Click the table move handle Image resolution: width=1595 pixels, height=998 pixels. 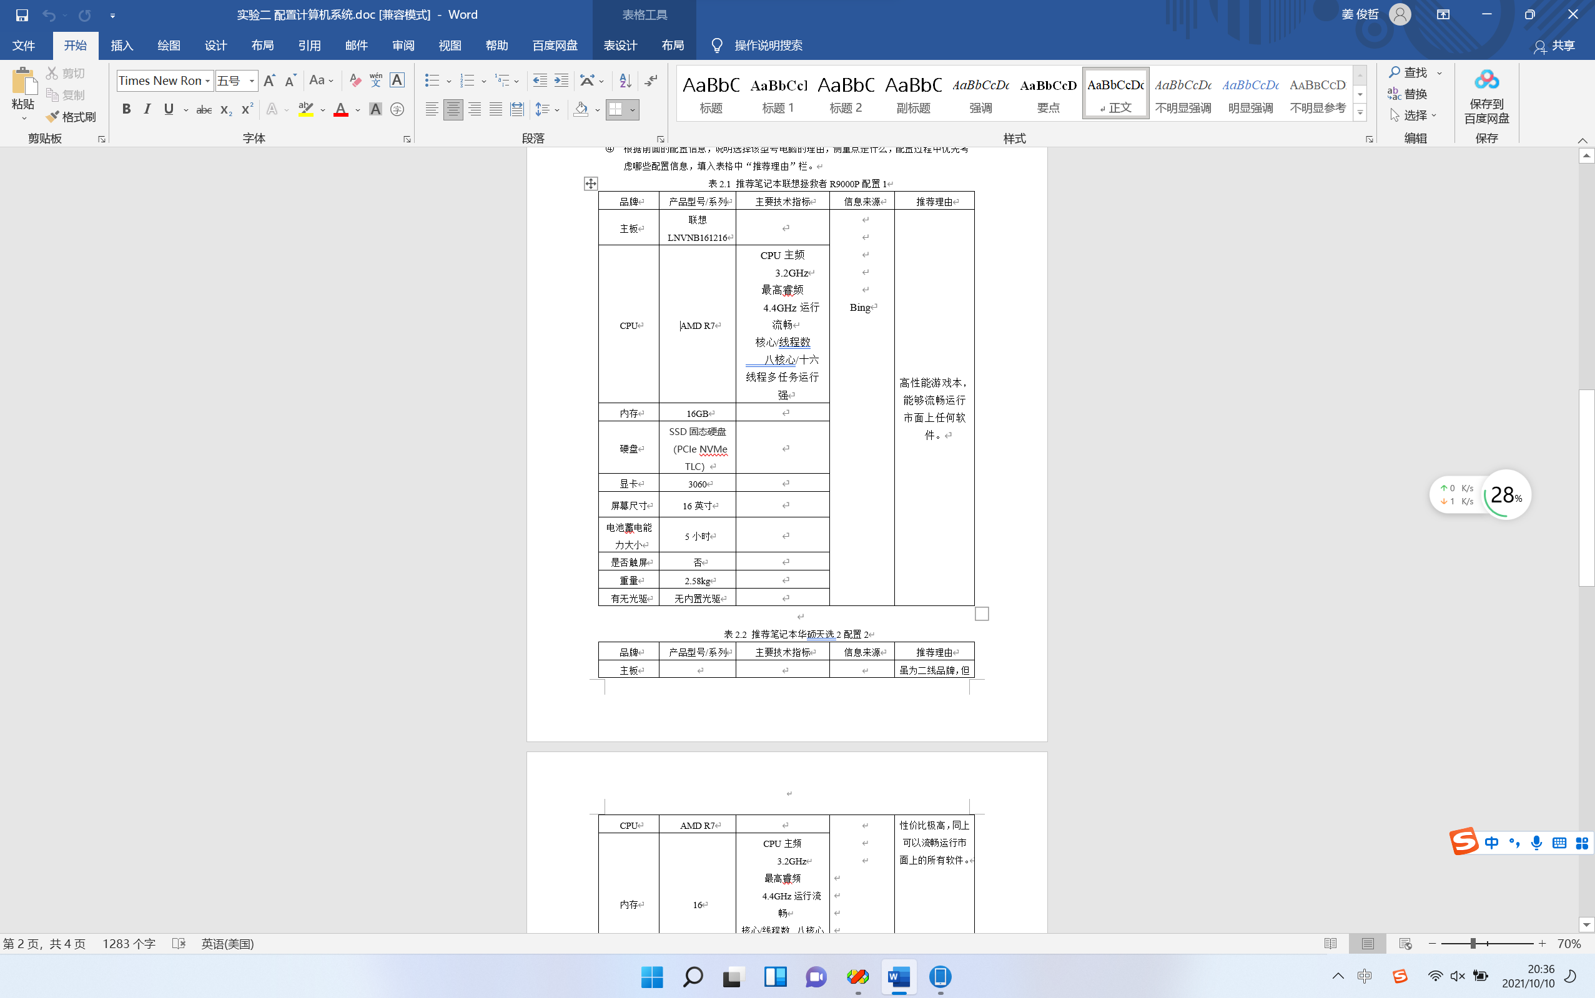[590, 183]
